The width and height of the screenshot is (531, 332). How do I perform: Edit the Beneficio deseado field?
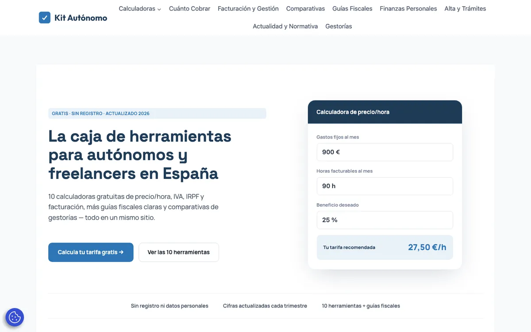pos(385,220)
